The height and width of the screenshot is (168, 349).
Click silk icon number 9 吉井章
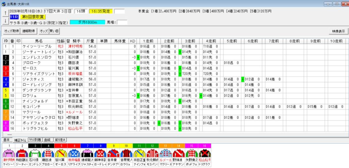[113, 153]
